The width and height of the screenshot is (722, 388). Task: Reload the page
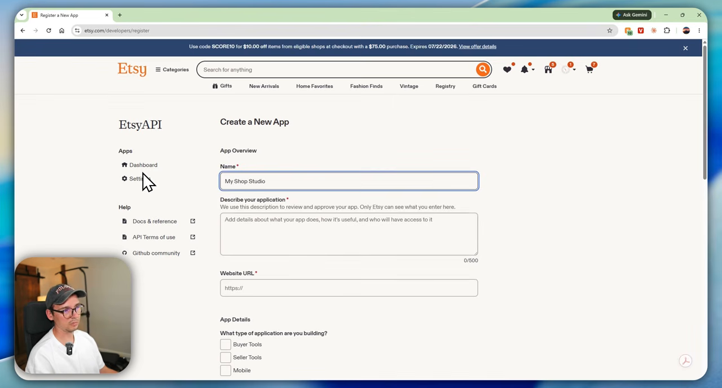click(x=49, y=30)
